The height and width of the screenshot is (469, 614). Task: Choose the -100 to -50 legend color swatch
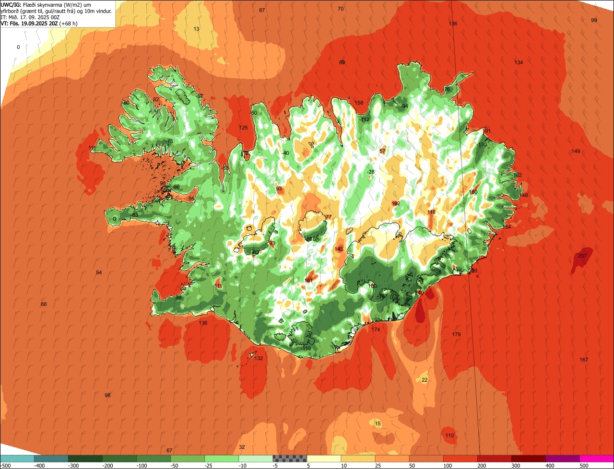(153, 458)
